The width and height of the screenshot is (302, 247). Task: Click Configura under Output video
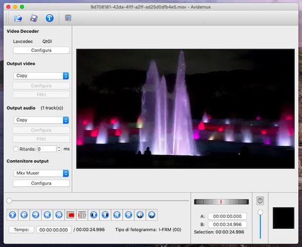click(41, 86)
